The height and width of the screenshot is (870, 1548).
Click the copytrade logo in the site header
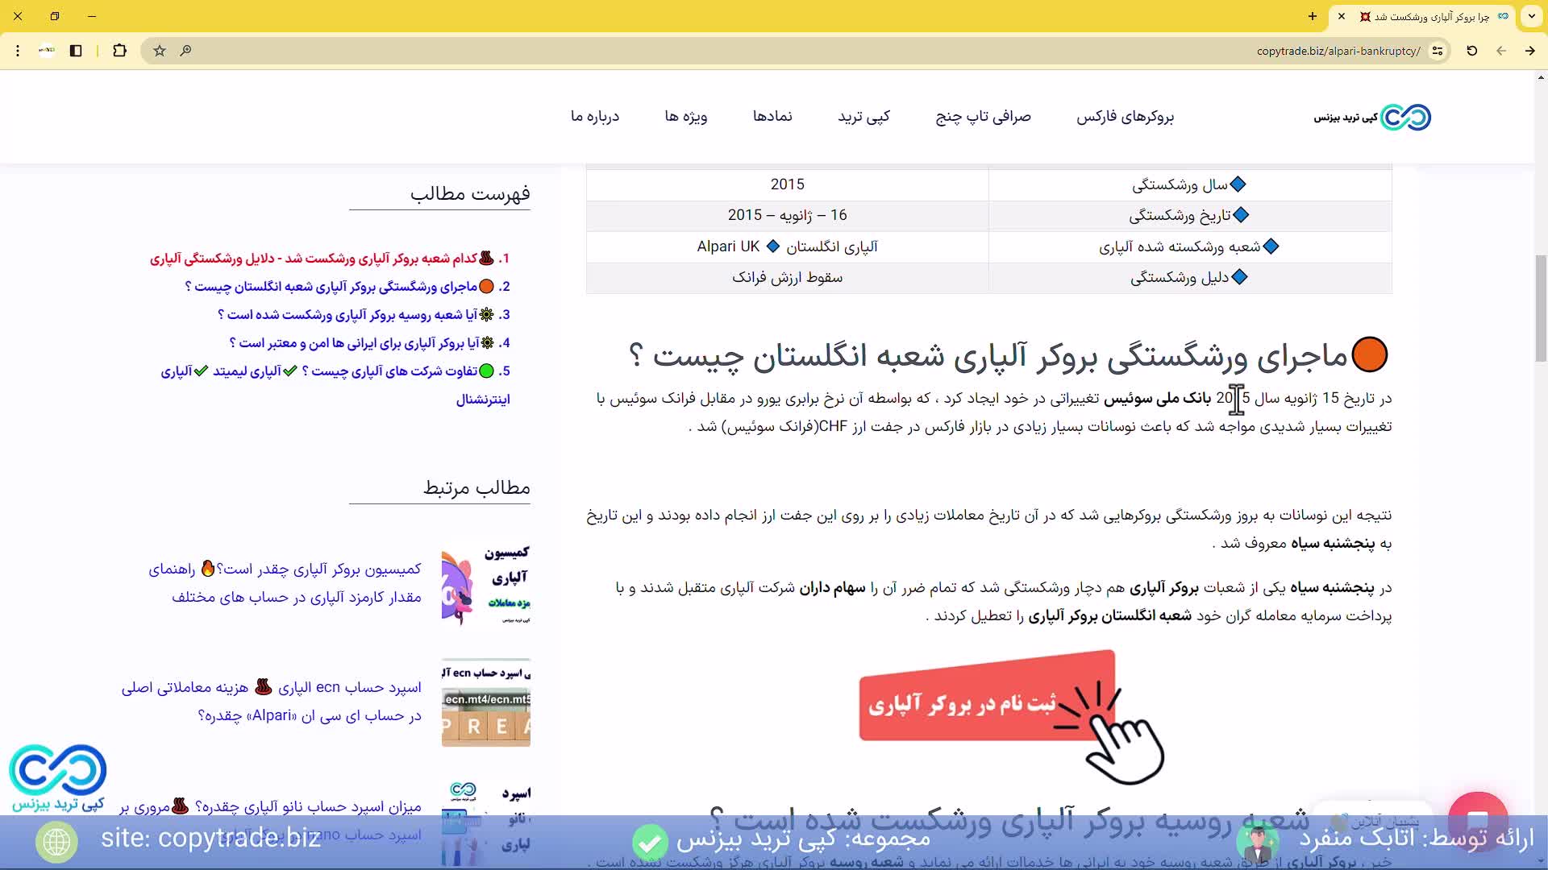1371,117
